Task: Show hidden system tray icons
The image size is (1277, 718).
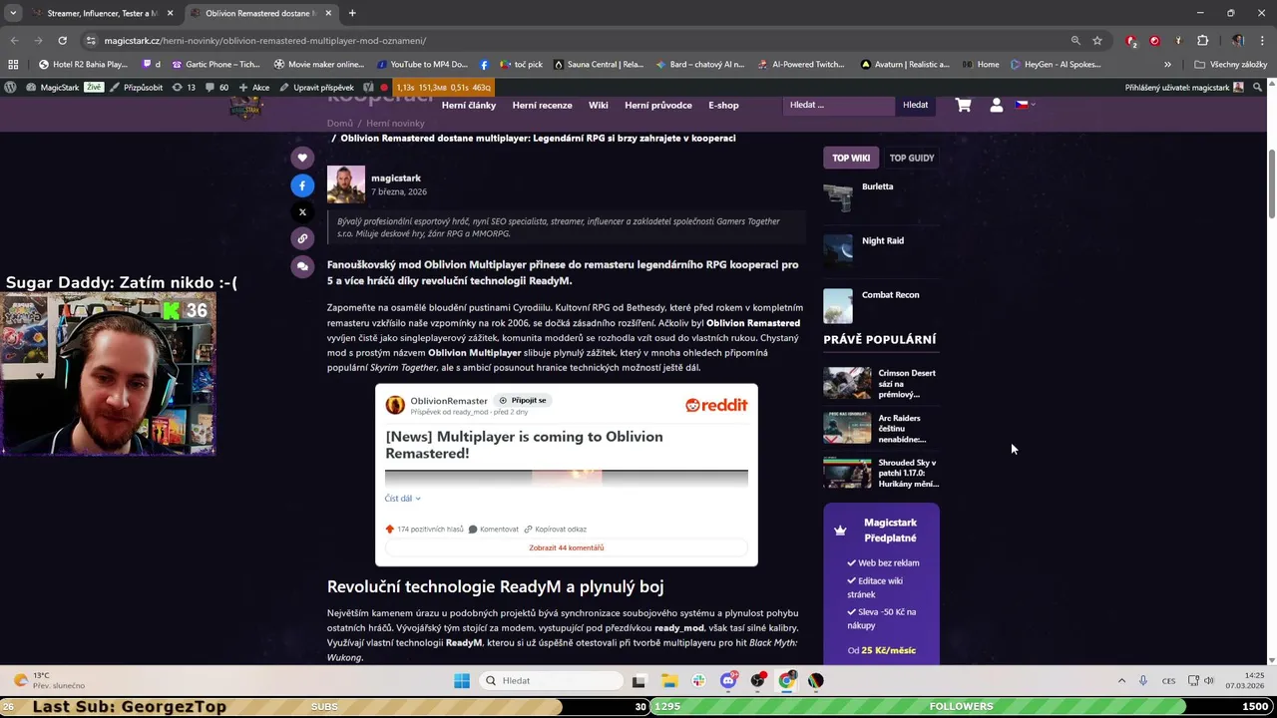Action: coord(1121,681)
